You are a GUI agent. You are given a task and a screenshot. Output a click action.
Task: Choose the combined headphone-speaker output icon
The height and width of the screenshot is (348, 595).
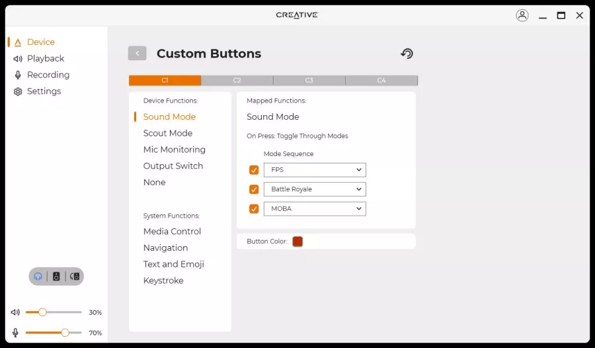(74, 277)
